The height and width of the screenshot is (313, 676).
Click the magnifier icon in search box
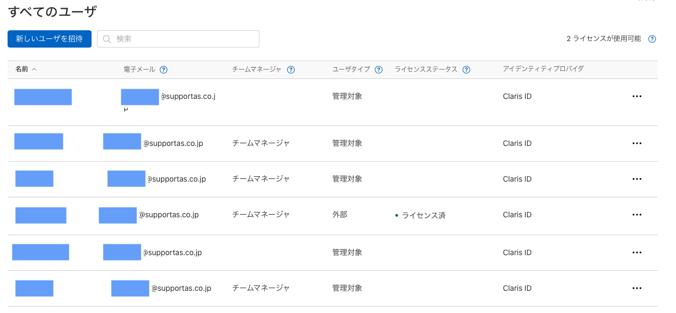(x=107, y=39)
